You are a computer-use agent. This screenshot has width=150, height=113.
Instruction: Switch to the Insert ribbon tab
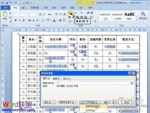pos(24,8)
